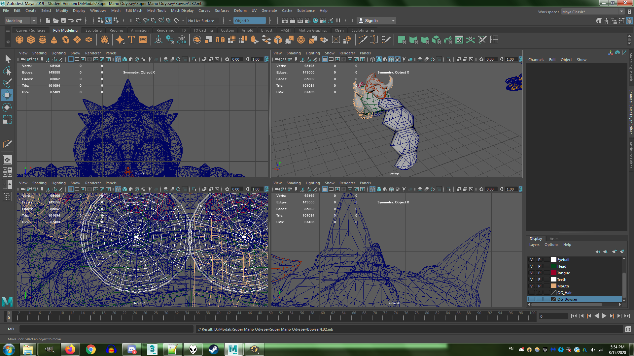
Task: Move selected layer up icon
Action: click(x=598, y=252)
